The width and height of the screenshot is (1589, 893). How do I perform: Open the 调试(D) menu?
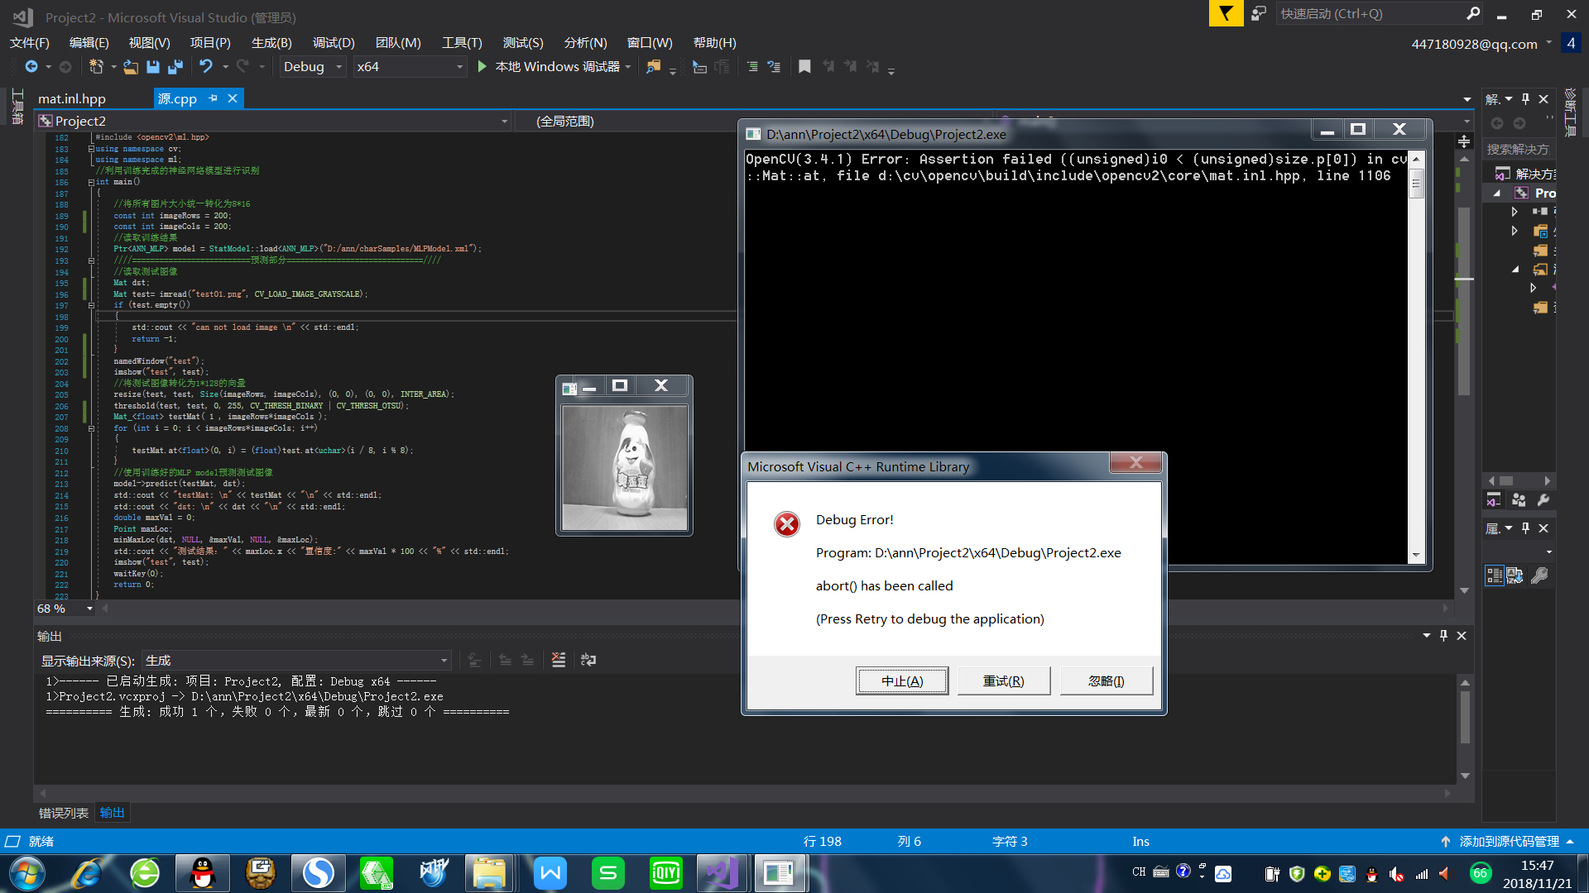coord(334,42)
